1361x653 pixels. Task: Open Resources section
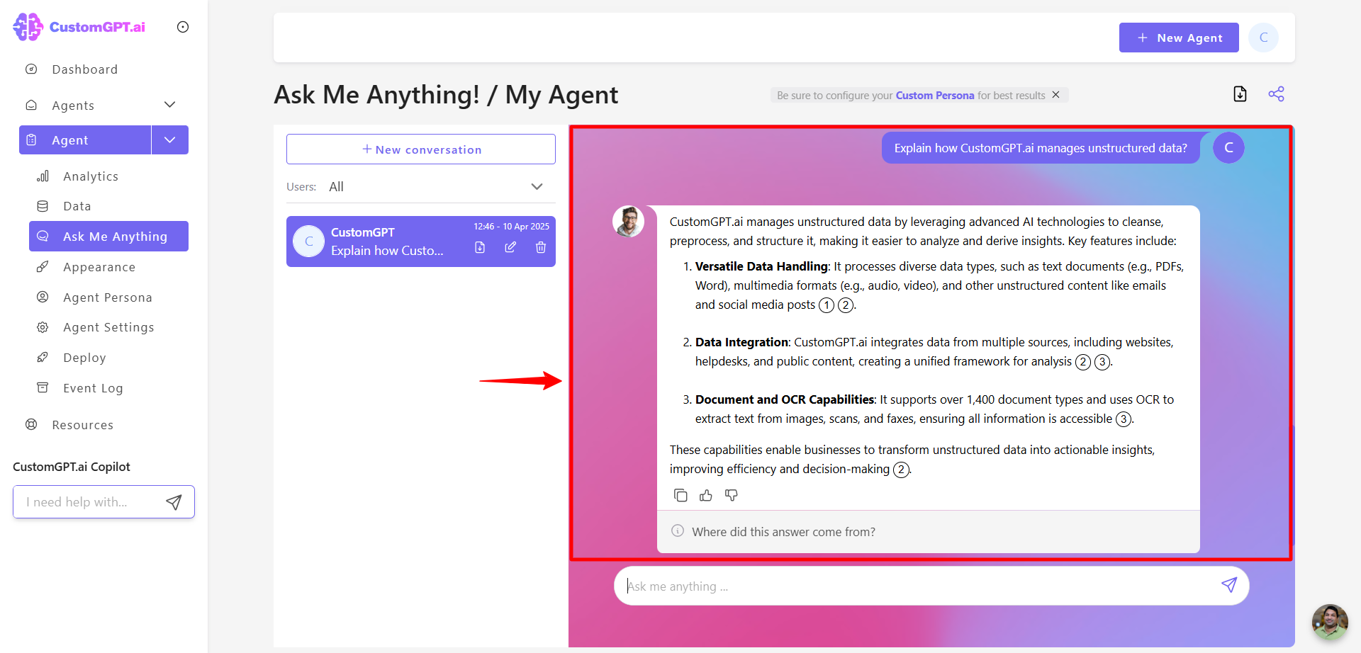tap(82, 425)
